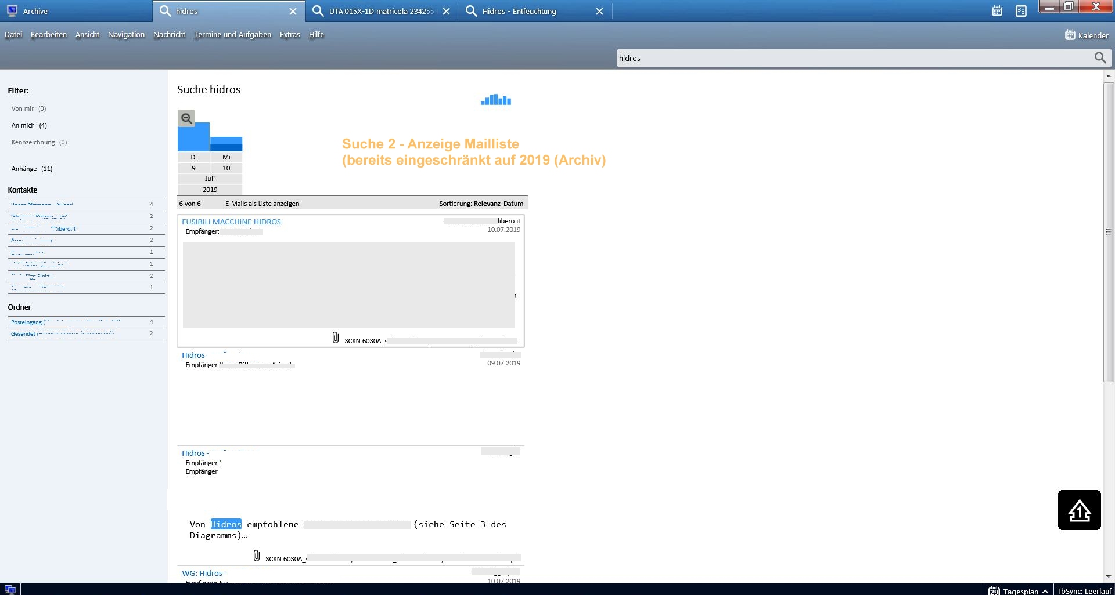The width and height of the screenshot is (1115, 595).
Task: Open the Termine und Aufgaben menu
Action: [x=232, y=35]
